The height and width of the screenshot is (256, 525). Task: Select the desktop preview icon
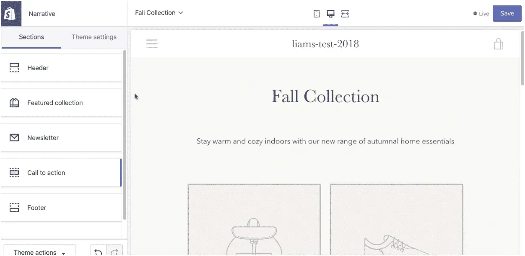click(x=330, y=13)
